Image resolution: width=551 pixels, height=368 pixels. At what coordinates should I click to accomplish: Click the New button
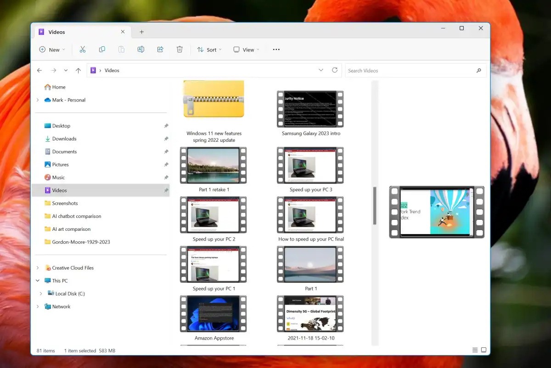point(51,49)
